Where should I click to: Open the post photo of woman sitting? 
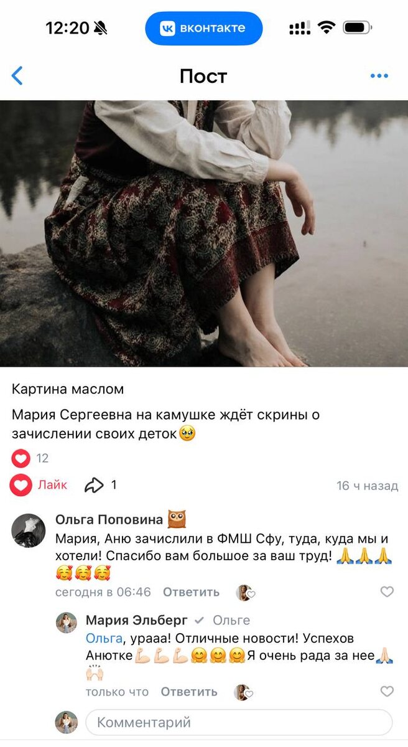point(204,233)
